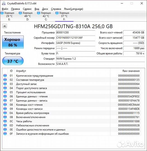
Task: Click the Возможности field S.M.A.R.T.
Action: (x=100, y=64)
